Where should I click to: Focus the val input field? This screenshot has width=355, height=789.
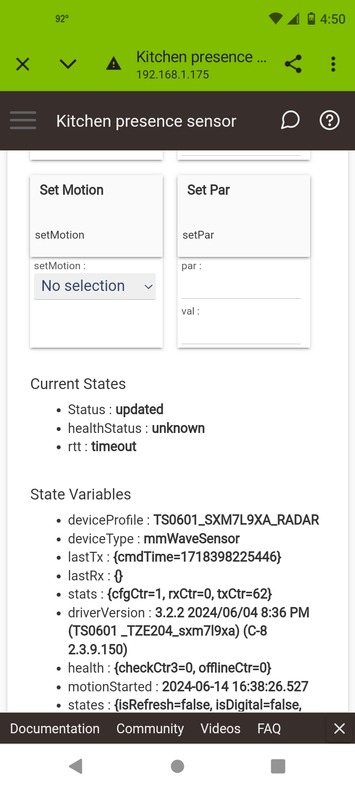241,332
